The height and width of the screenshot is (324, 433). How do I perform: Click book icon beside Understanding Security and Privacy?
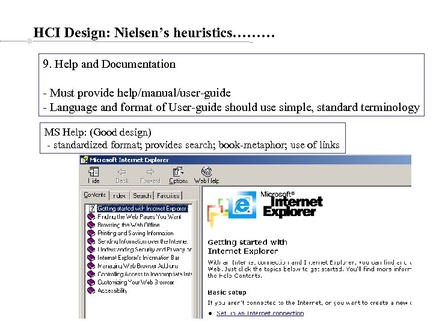tap(91, 250)
